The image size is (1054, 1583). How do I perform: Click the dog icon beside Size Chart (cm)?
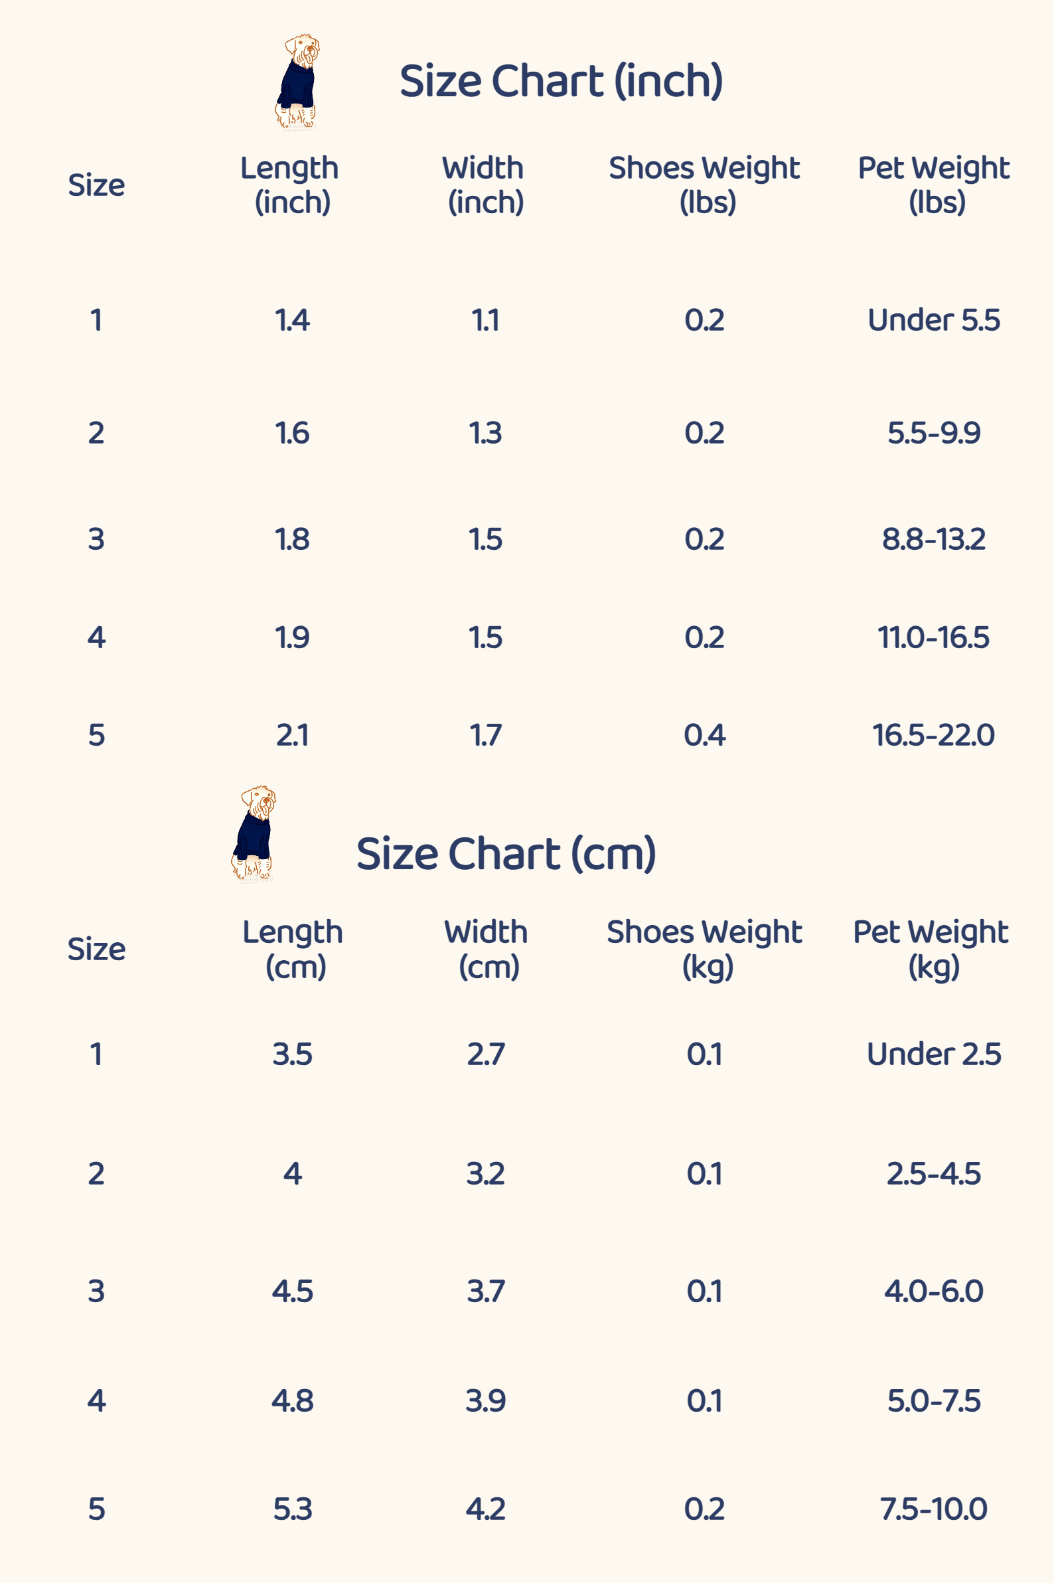coord(254,833)
